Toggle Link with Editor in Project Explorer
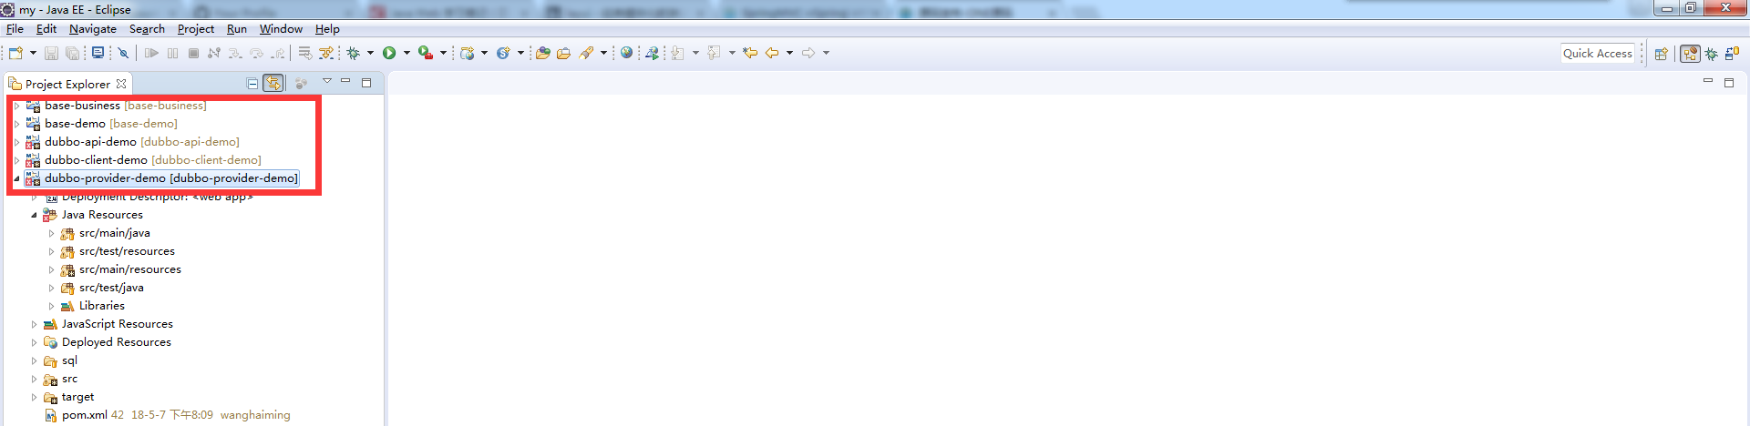 [273, 84]
